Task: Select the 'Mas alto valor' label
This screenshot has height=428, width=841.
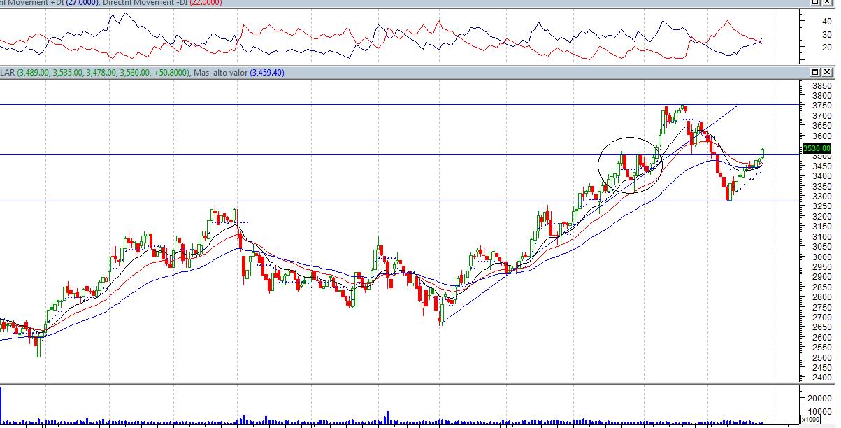Action: 220,73
